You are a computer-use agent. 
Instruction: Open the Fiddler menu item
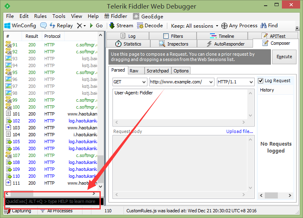click(116, 16)
